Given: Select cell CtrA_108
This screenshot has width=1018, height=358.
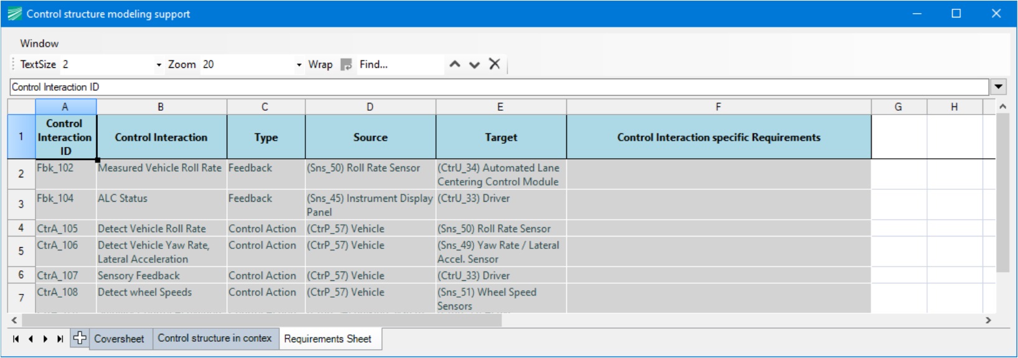Looking at the screenshot, I should (x=65, y=298).
